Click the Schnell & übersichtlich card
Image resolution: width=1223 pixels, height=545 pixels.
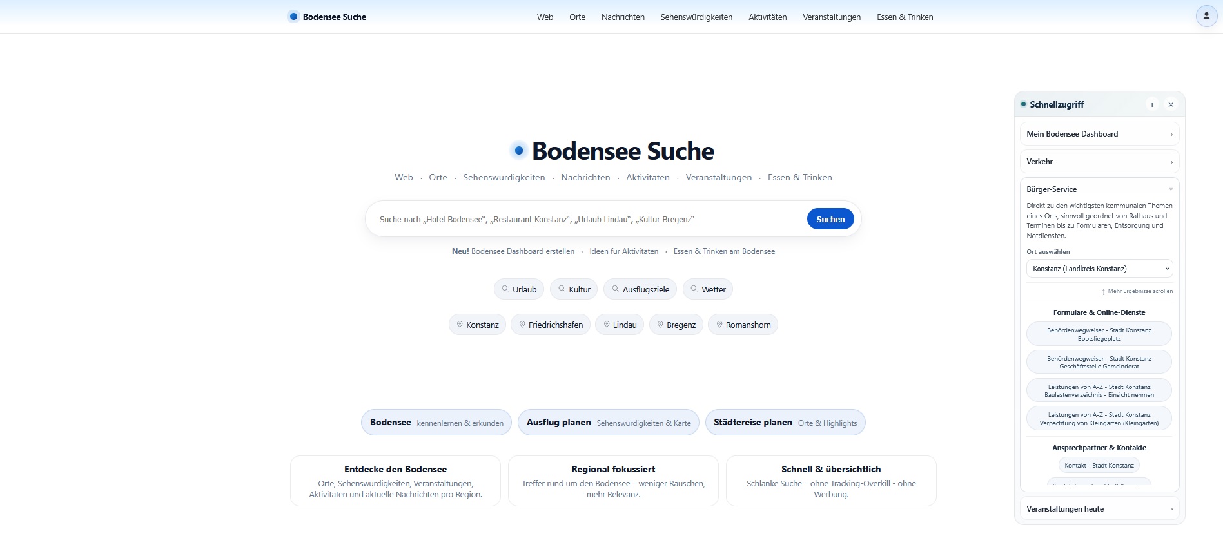[831, 481]
